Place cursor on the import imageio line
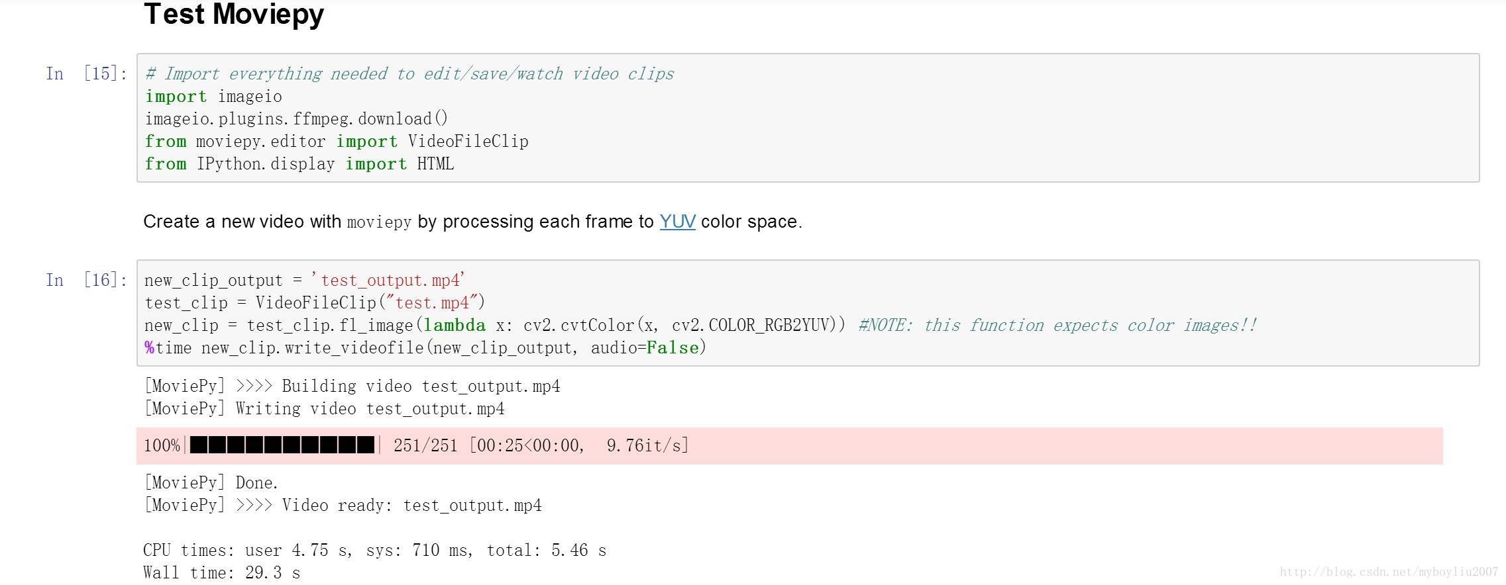 (213, 97)
